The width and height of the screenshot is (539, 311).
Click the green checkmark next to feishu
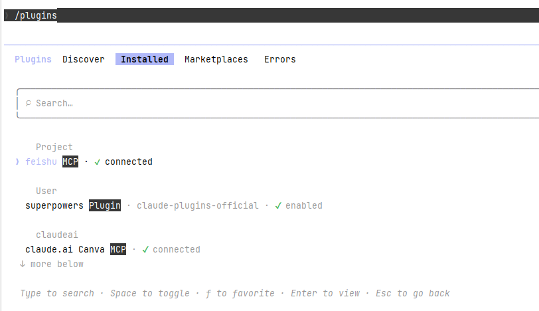(98, 162)
